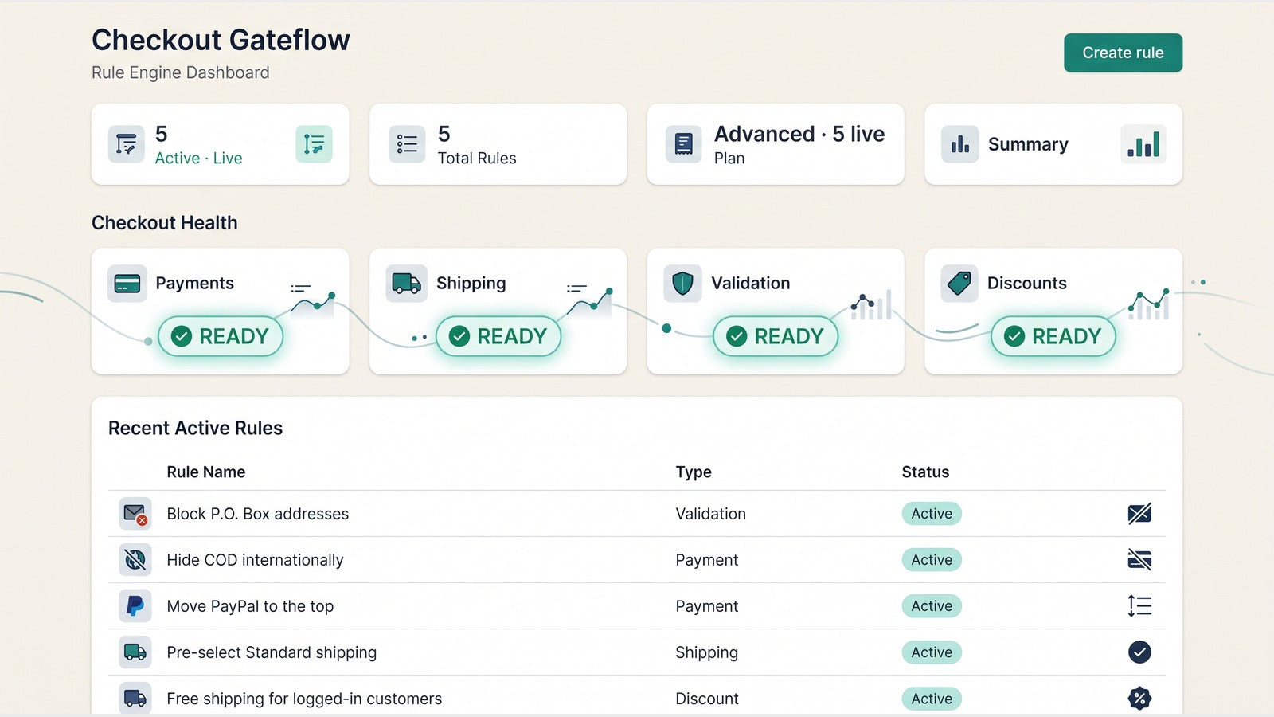1274x717 pixels.
Task: Click the Payments credit card icon
Action: click(127, 284)
